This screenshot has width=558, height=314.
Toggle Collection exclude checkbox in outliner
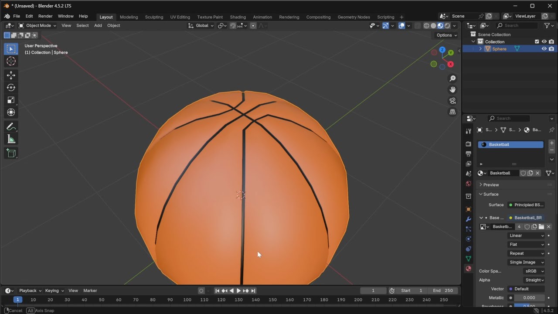[x=537, y=42]
